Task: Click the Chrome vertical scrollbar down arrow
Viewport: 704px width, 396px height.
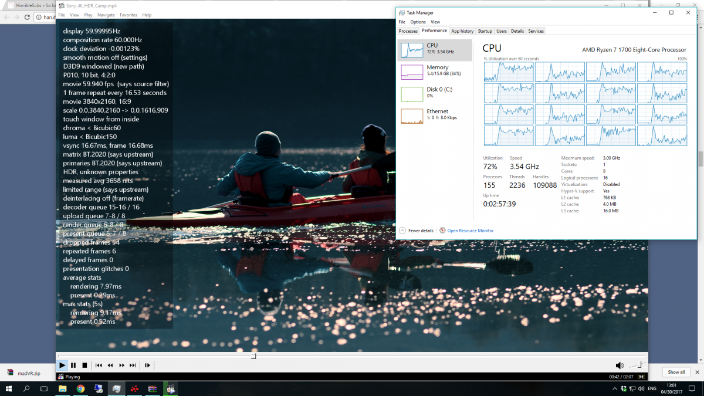Action: 700,360
